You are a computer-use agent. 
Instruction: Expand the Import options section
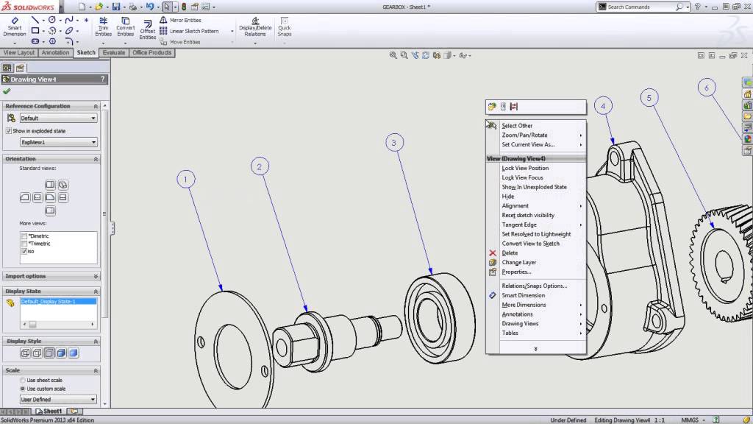96,277
